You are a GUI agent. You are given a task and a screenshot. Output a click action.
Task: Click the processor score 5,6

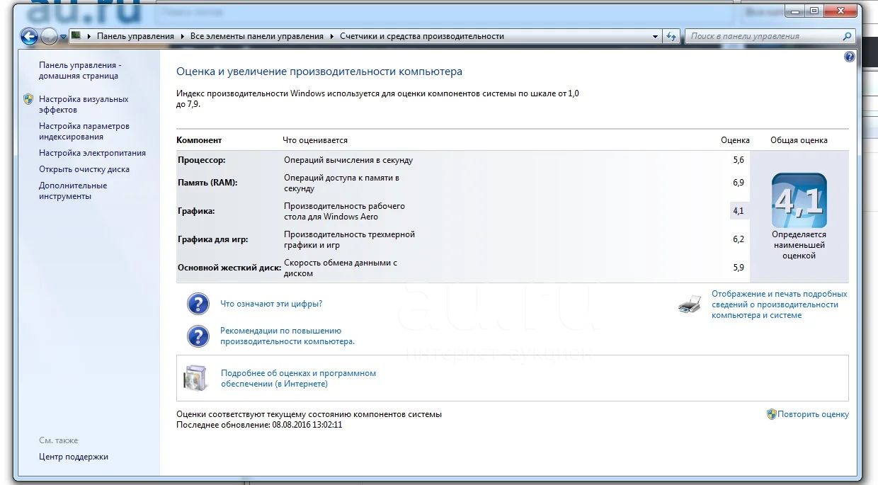click(x=739, y=160)
